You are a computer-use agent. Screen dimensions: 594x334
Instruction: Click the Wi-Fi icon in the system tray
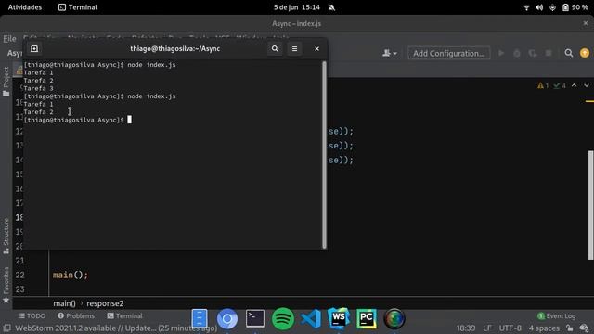(x=526, y=7)
